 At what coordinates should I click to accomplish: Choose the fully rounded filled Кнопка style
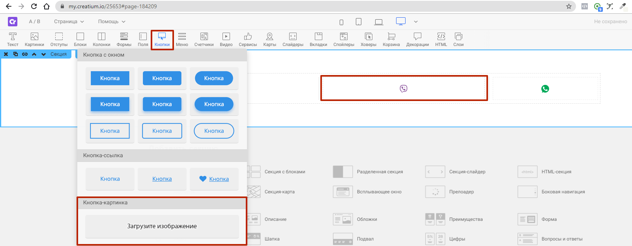point(214,78)
